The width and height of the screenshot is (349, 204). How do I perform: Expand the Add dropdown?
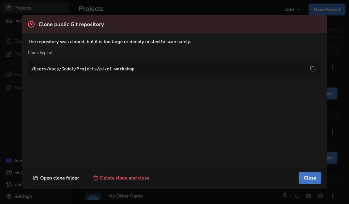pyautogui.click(x=292, y=10)
